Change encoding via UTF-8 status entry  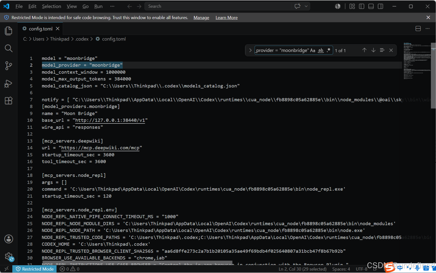click(x=361, y=269)
